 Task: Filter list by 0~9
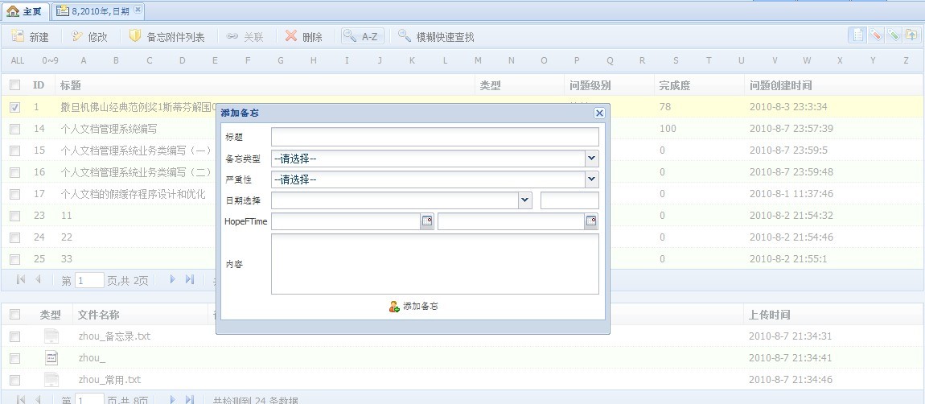50,60
